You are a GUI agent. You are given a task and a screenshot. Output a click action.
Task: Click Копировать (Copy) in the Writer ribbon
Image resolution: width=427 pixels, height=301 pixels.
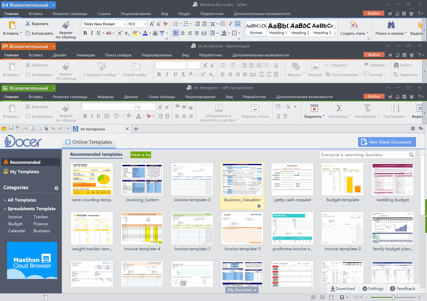(39, 33)
